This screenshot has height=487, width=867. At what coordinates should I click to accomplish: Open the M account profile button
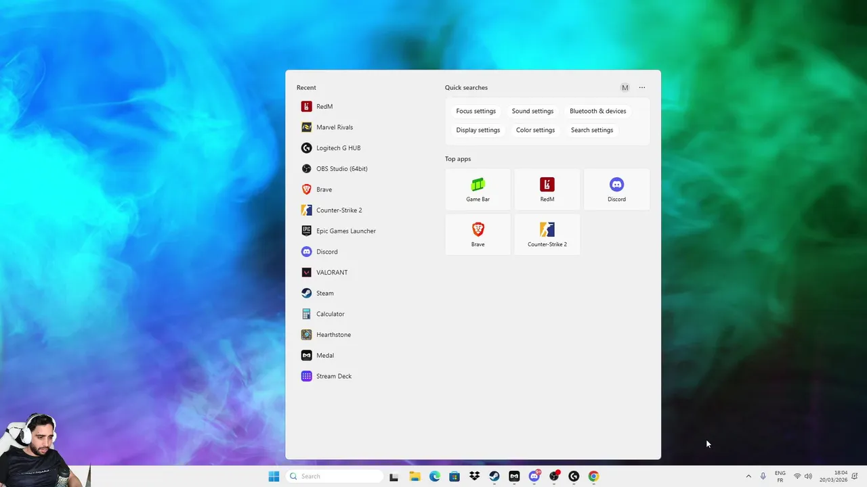click(x=625, y=87)
